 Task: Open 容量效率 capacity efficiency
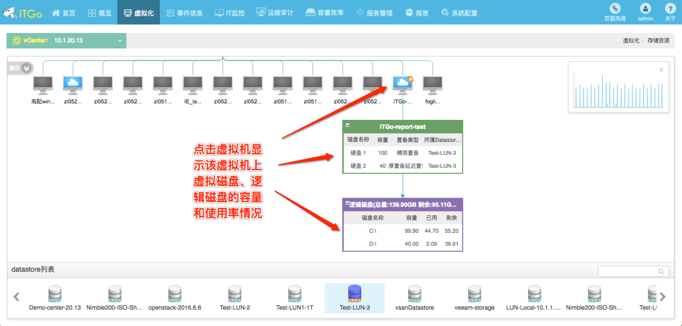[x=324, y=13]
